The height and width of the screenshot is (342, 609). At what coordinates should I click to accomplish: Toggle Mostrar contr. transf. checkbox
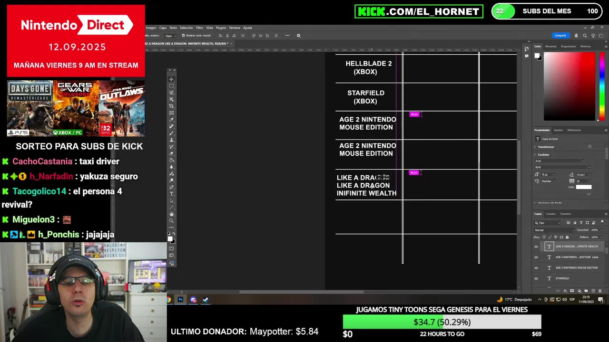(x=183, y=36)
